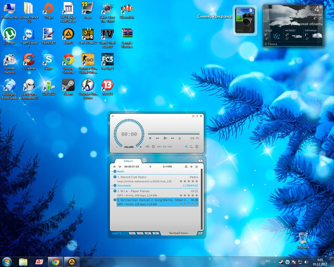Click the EQ equalizer button
Screen dimensions: 334x267
click(x=192, y=138)
